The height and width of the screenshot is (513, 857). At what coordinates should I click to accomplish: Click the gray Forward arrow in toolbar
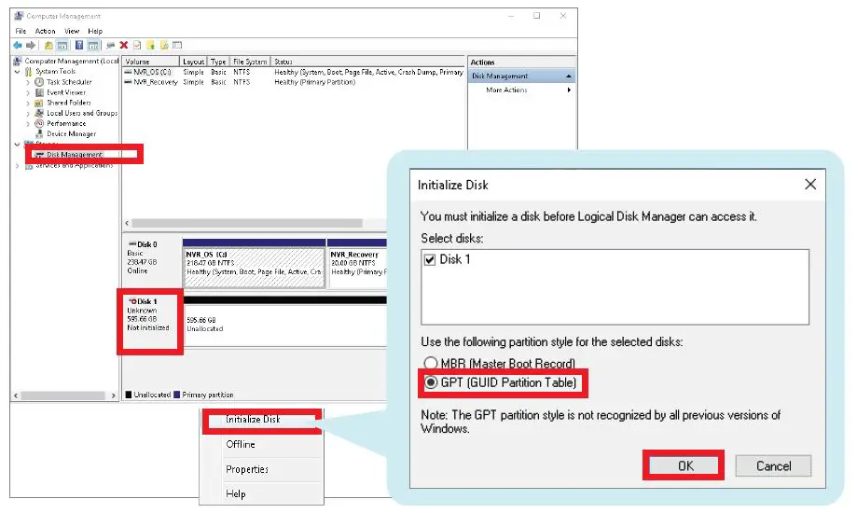[x=31, y=46]
